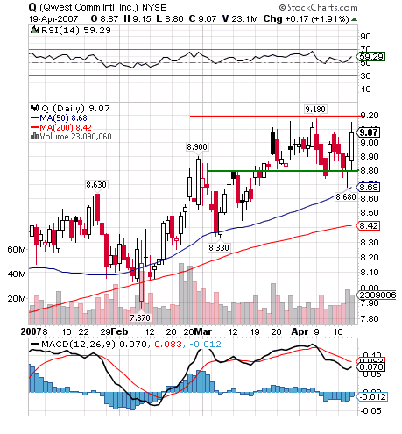402x434 pixels.
Task: Click the 40M volume axis label
Action: [17, 274]
